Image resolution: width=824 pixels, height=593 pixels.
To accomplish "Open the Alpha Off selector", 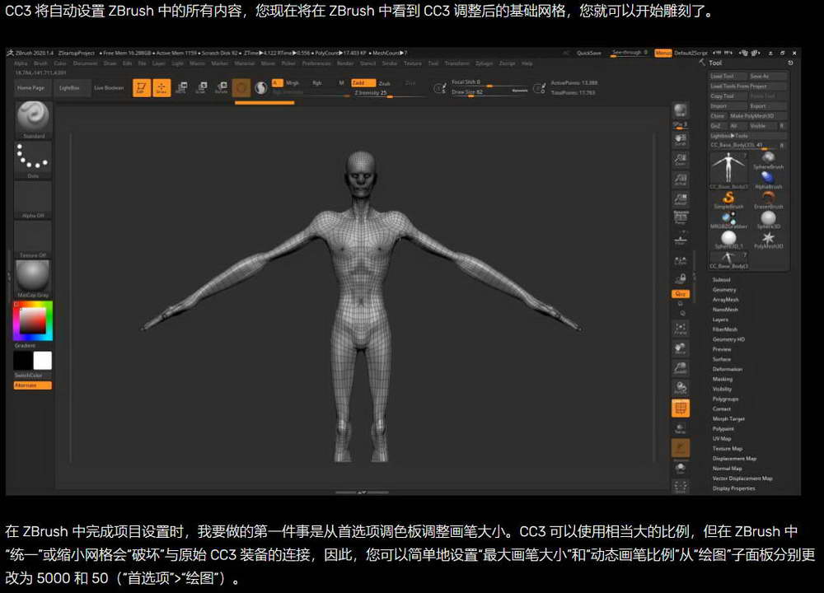I will tap(33, 200).
